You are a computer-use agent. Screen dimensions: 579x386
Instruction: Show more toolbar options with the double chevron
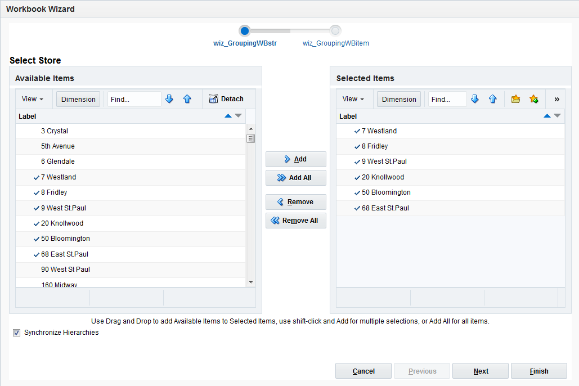point(557,99)
